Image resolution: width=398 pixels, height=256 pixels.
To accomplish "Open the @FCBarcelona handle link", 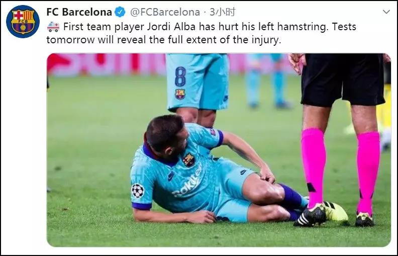I will click(x=165, y=12).
